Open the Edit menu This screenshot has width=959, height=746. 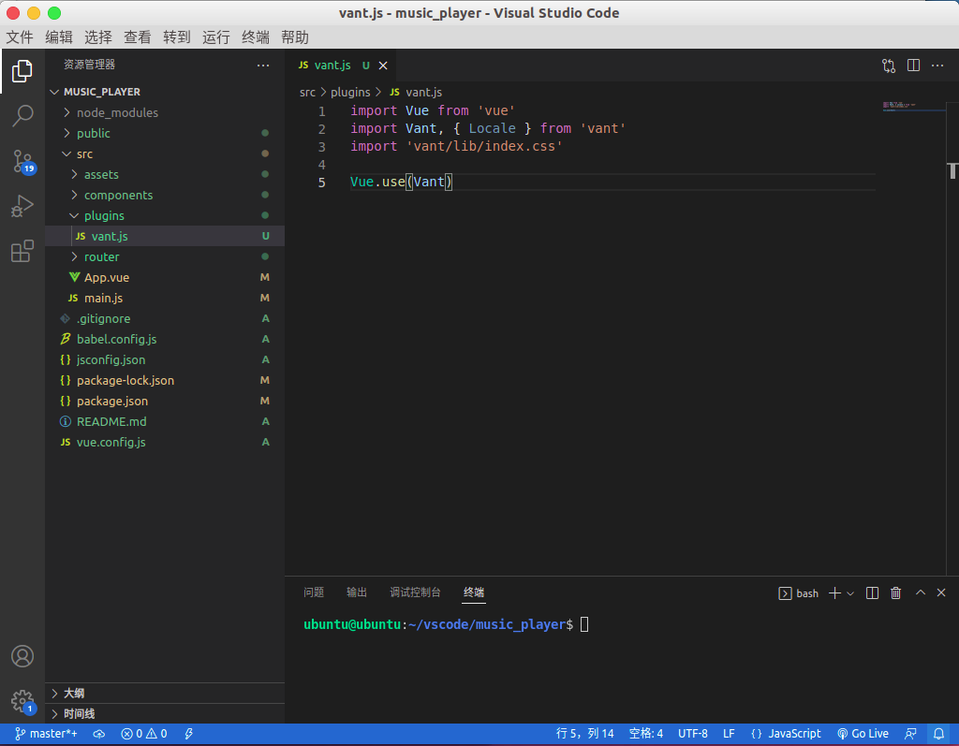59,37
